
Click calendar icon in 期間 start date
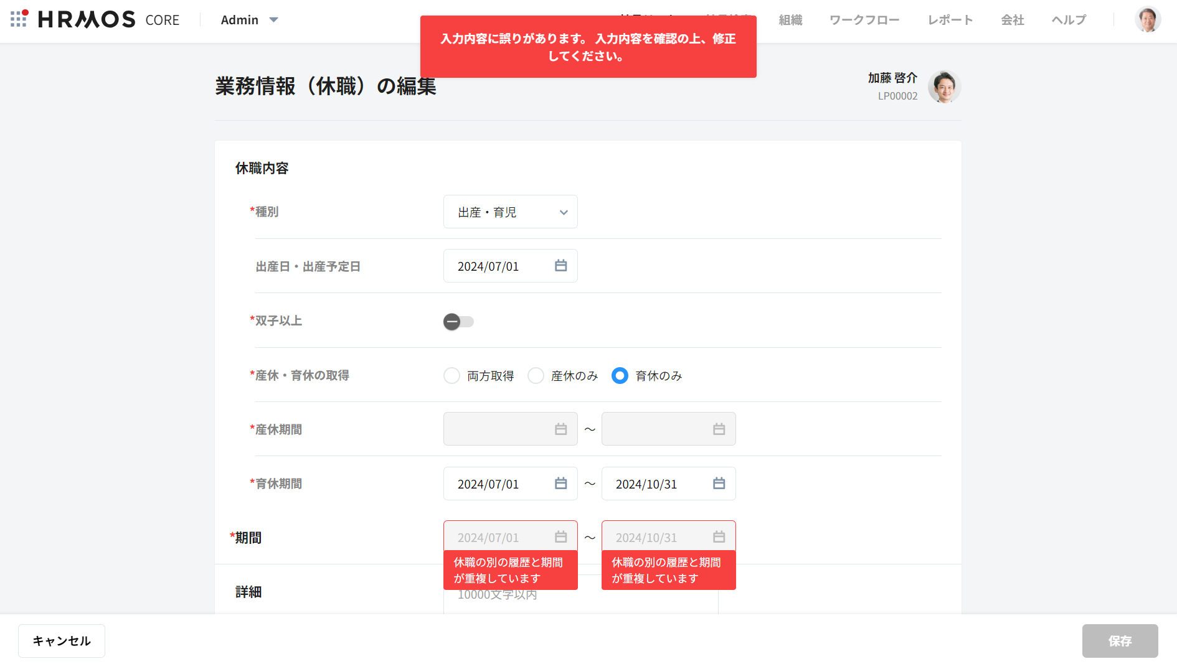560,537
